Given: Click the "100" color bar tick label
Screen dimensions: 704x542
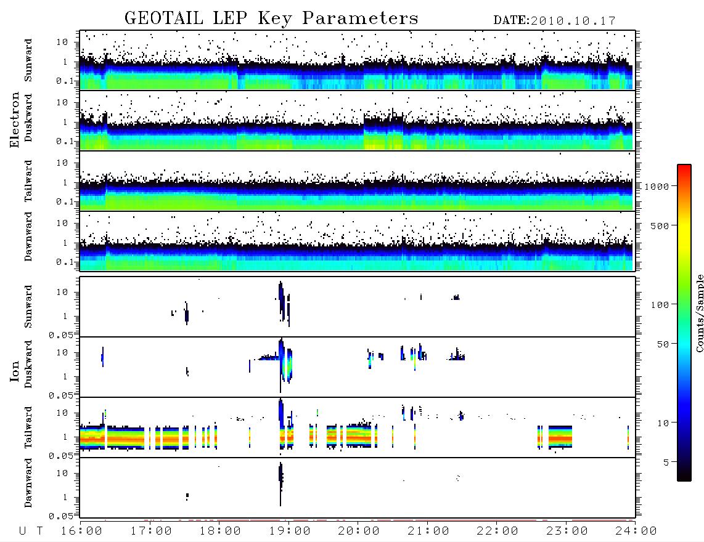Looking at the screenshot, I should [x=660, y=305].
